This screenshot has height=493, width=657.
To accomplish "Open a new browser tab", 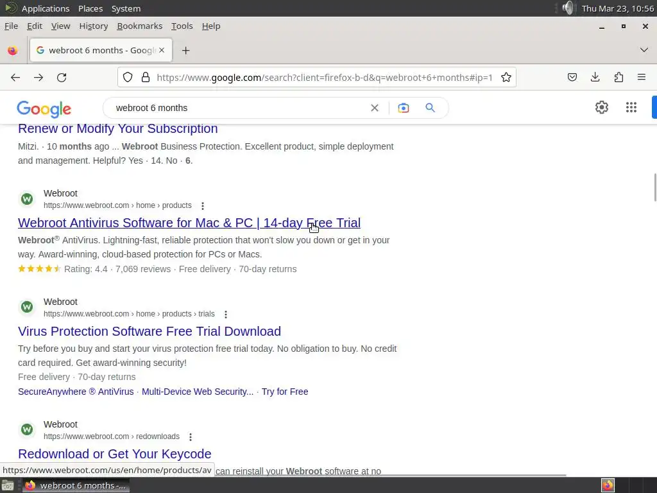I will [185, 51].
